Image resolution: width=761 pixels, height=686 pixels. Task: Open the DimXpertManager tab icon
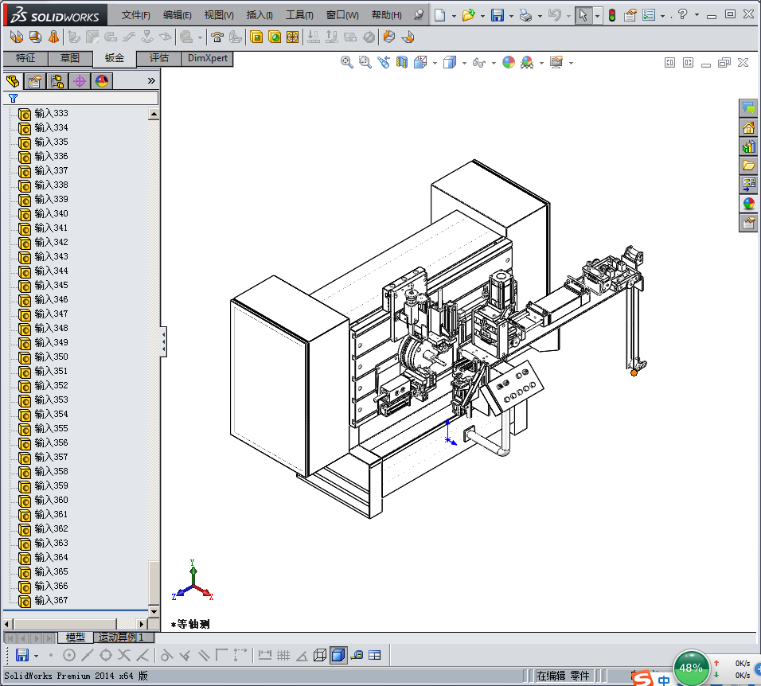click(x=80, y=81)
